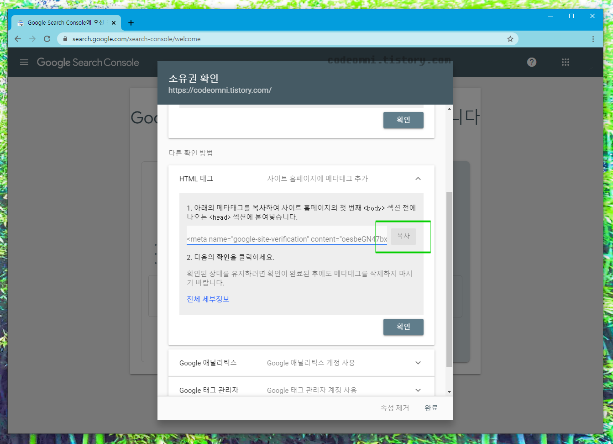Viewport: 613px width, 444px height.
Task: Close the Google Search Console tab
Action: 114,23
